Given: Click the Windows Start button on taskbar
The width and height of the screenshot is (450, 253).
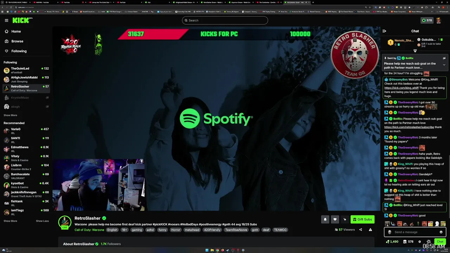Looking at the screenshot, I should tap(207, 250).
